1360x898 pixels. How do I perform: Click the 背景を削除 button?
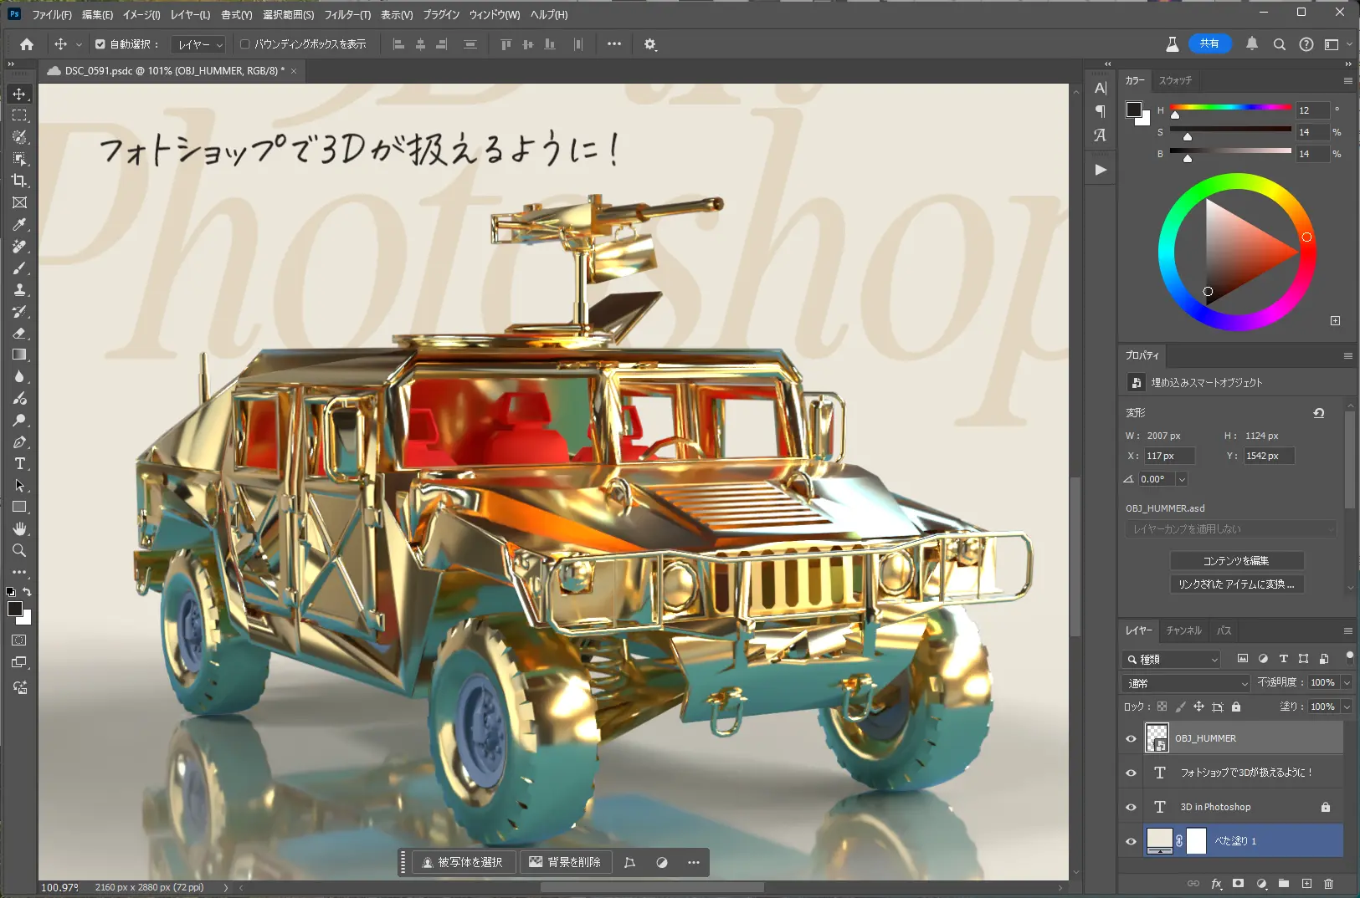tap(566, 862)
